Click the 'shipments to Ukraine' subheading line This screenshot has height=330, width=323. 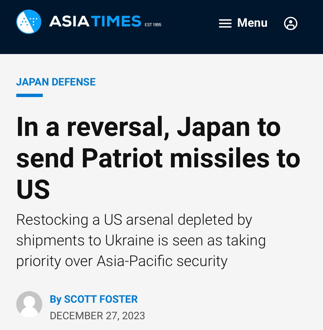pos(141,240)
